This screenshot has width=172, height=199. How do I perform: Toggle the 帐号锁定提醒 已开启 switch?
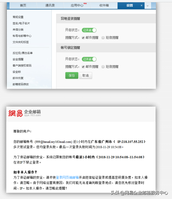click(89, 59)
